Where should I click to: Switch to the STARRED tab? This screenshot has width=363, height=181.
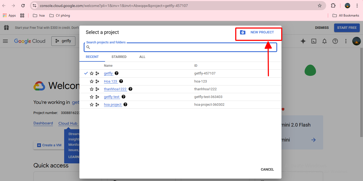point(119,57)
